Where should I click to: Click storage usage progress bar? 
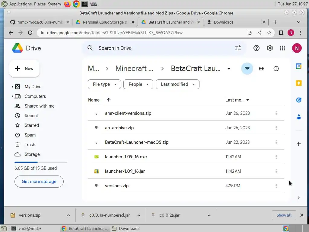pos(41,162)
